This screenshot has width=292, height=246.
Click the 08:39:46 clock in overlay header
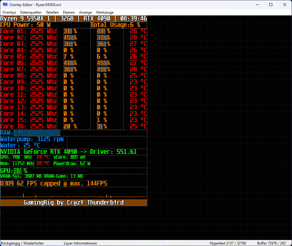(133, 18)
